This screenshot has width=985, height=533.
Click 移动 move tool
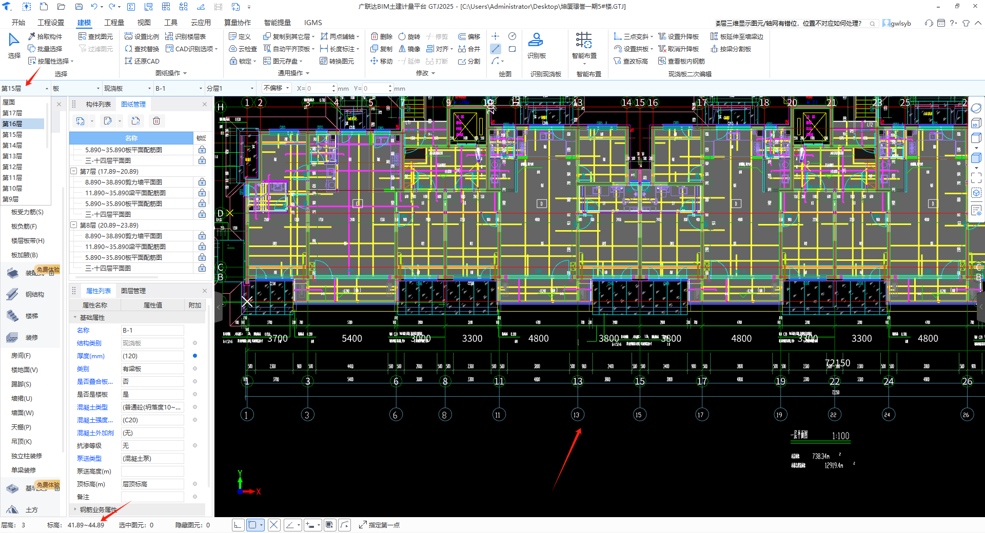pos(381,61)
